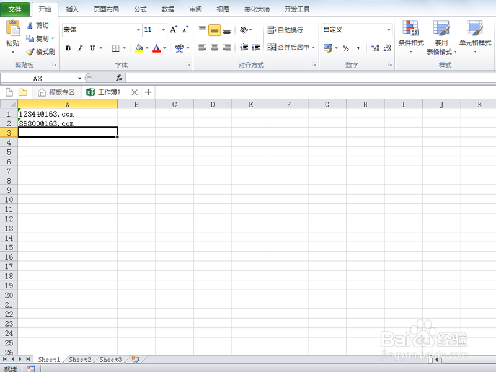Click the text orientation icon
The image size is (496, 372).
point(244,30)
